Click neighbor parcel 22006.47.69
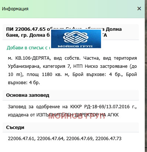The height and width of the screenshot is (152, 147). (79, 139)
